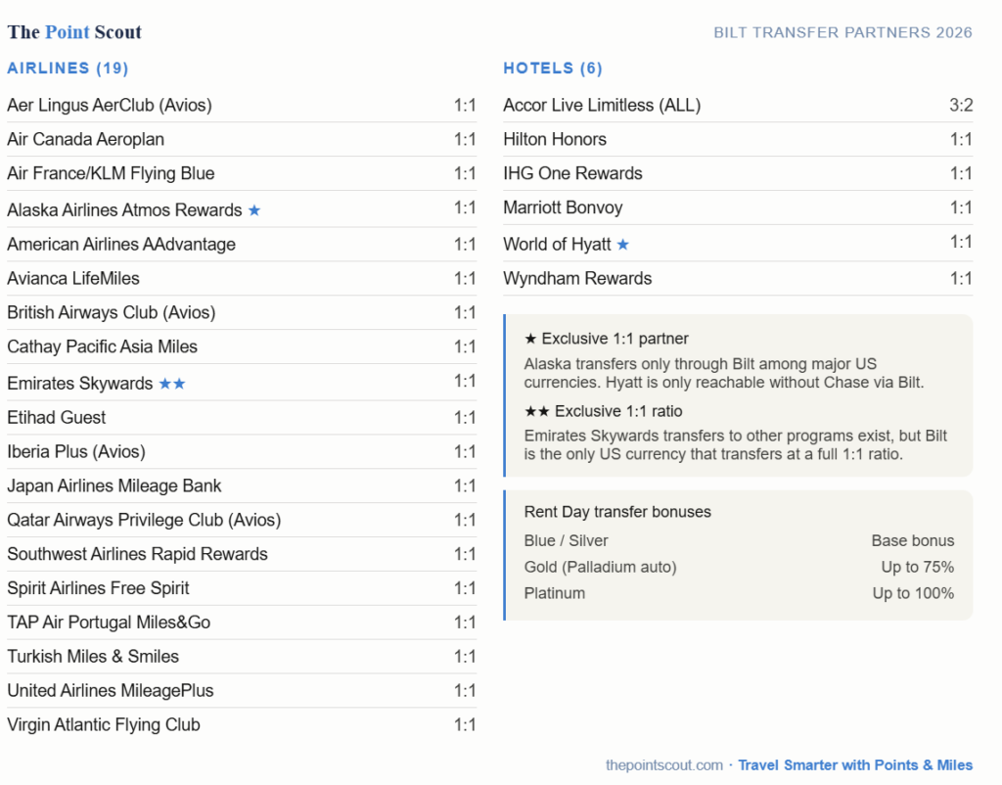Viewport: 1002px width, 785px height.
Task: Select 'Cathay Pacific Asia Miles' row
Action: (242, 346)
